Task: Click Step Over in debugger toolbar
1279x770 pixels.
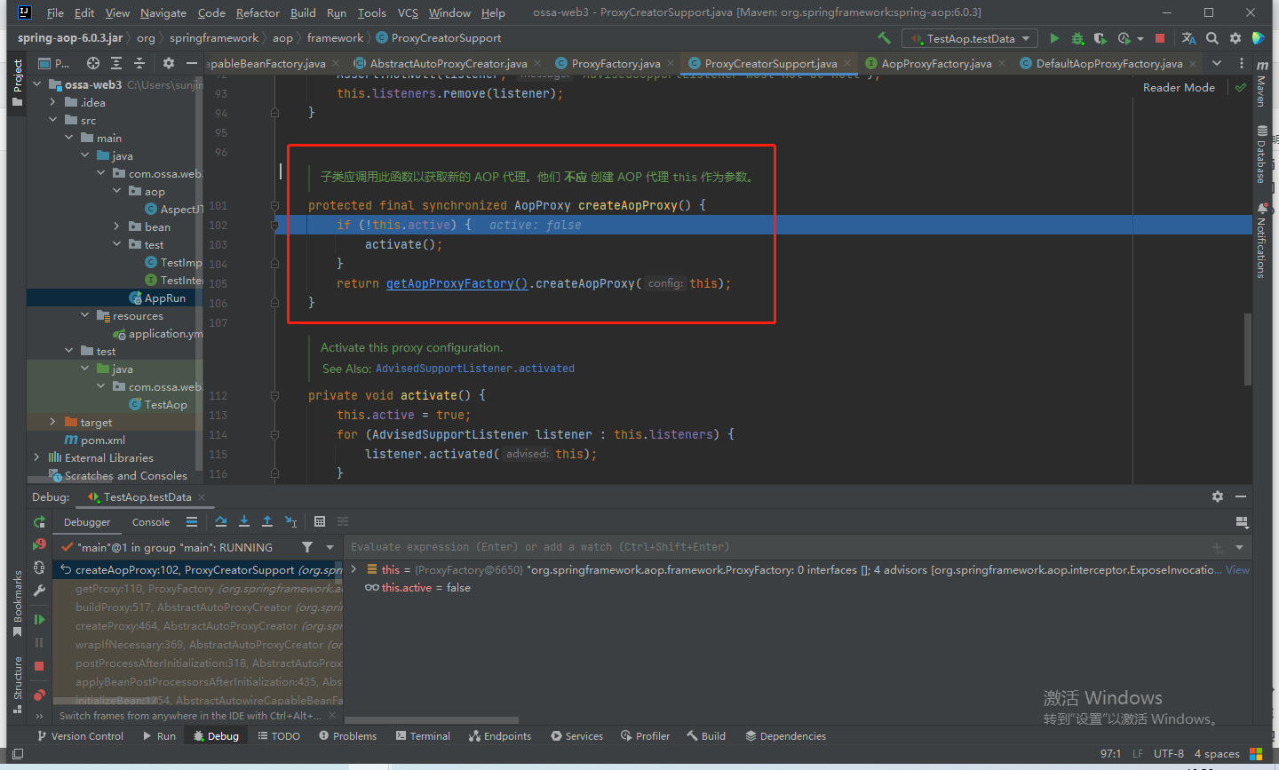Action: 221,522
